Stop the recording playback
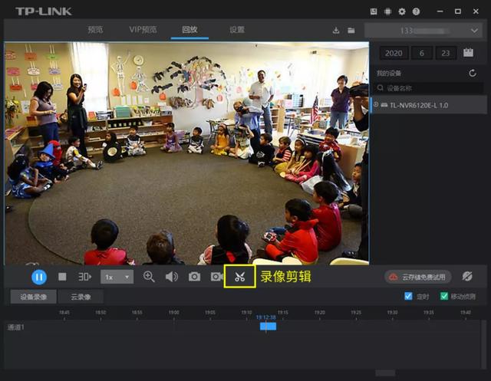 coord(62,277)
